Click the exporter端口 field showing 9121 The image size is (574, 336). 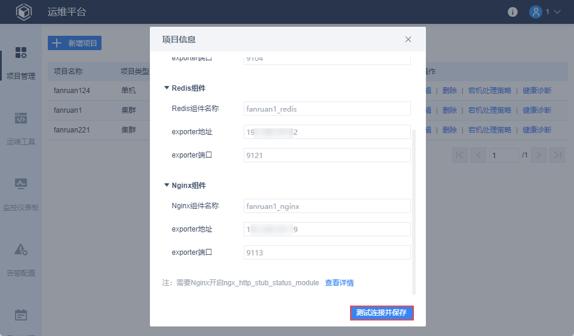[327, 155]
